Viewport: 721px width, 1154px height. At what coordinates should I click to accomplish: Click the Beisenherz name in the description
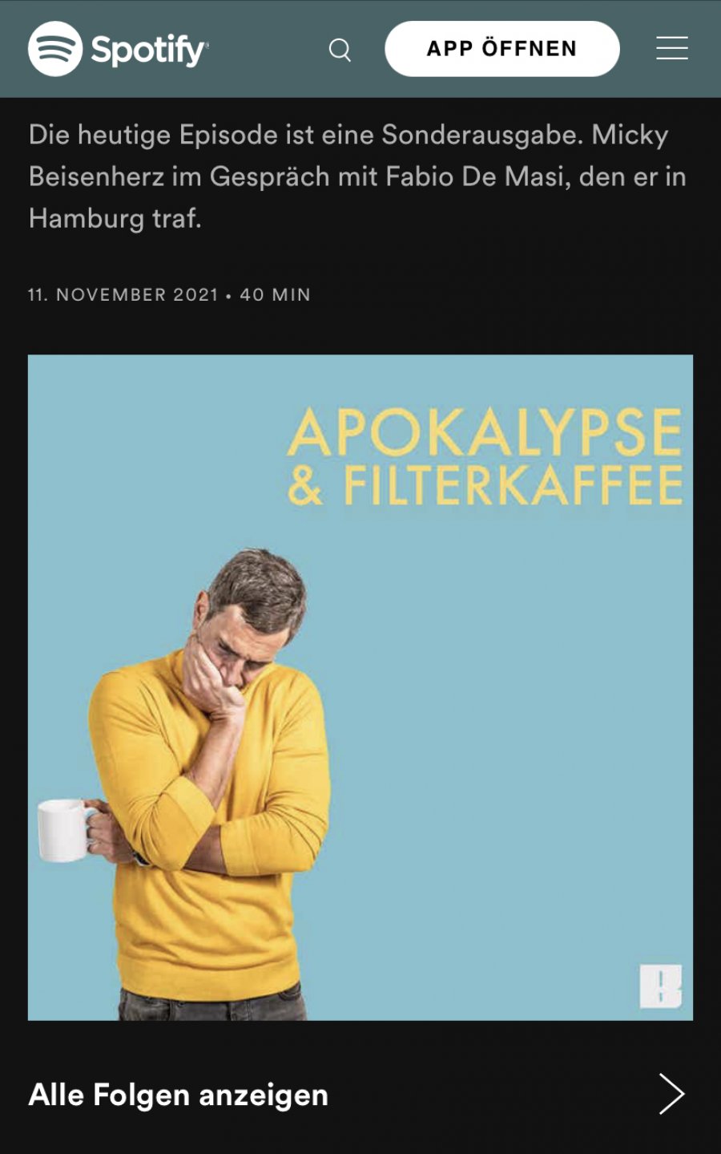(96, 176)
